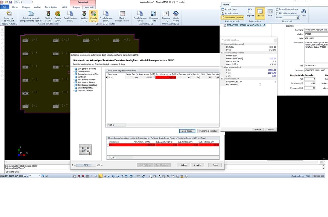The height and width of the screenshot is (217, 328).
Task: Click open folder icon in title bar
Action: pyautogui.click(x=7, y=2)
